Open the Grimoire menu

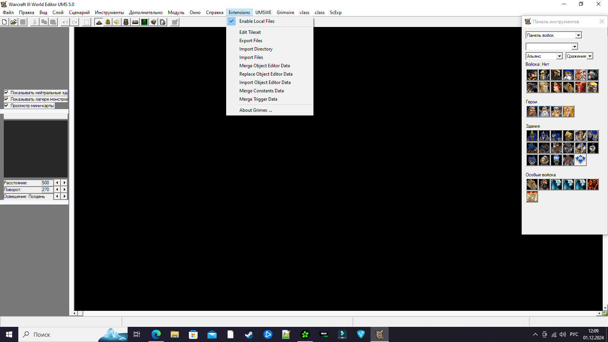[x=285, y=13]
